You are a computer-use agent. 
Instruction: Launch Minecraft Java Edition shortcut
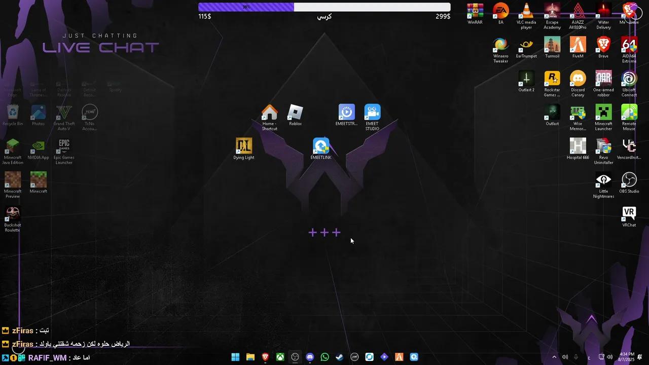[x=13, y=152]
